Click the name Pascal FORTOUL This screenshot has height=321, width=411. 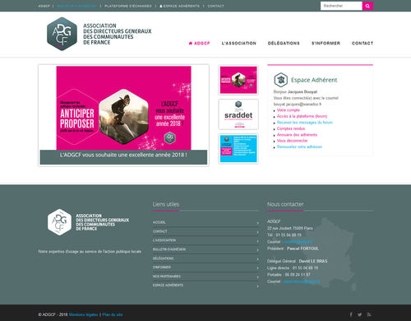(x=302, y=249)
